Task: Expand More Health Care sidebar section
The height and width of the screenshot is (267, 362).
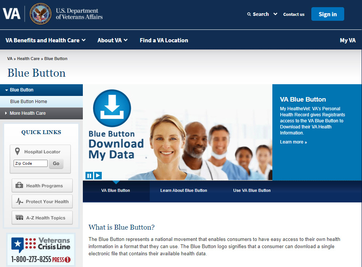Action: tap(41, 113)
